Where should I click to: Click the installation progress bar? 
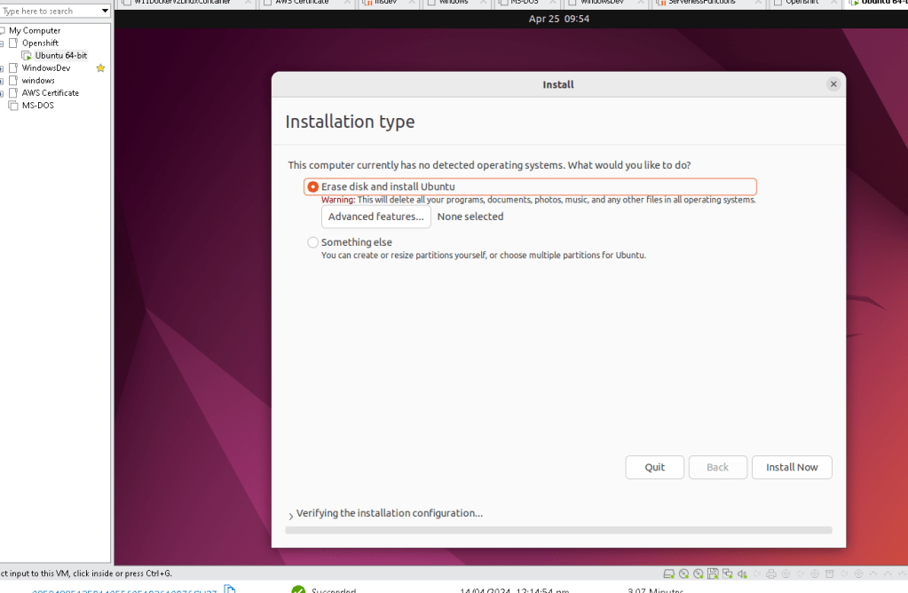558,530
